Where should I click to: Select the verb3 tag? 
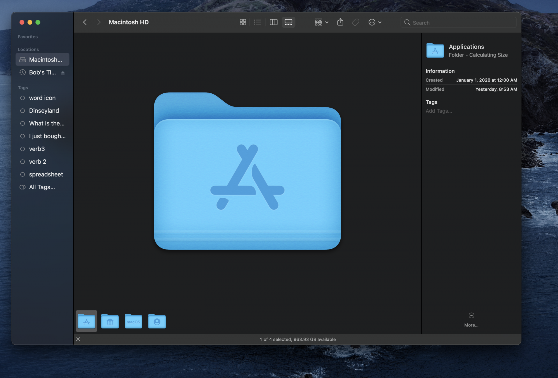[42, 149]
